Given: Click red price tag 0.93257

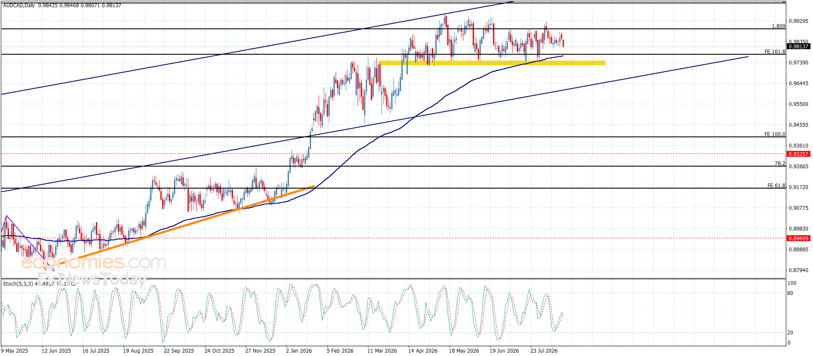Looking at the screenshot, I should 799,154.
